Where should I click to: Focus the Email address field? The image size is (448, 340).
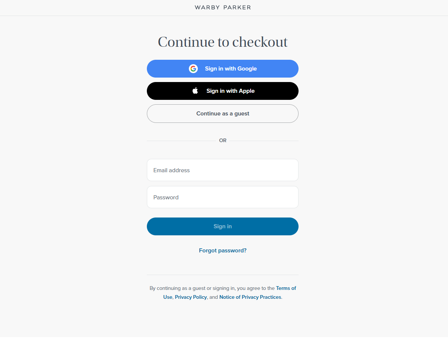pos(223,170)
